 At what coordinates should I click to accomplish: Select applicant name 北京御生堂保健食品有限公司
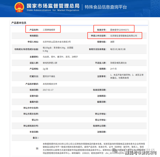click(123, 36)
